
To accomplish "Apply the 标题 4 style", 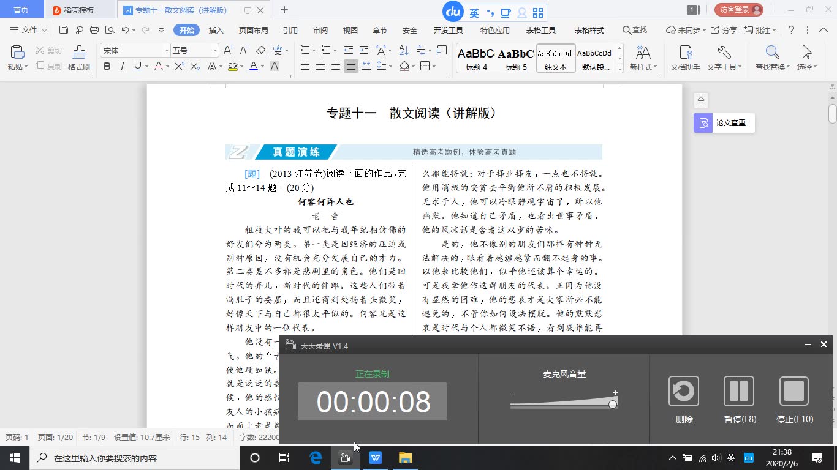I will [476, 59].
